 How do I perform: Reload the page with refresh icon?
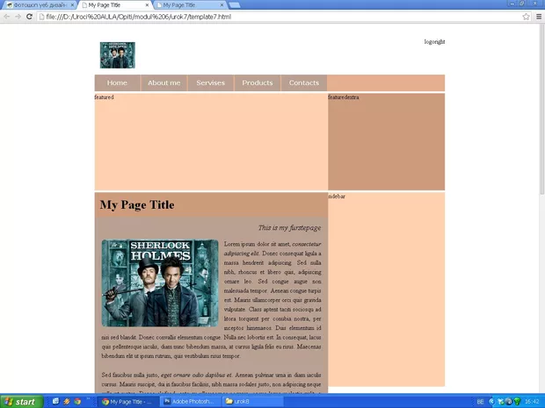pyautogui.click(x=30, y=17)
